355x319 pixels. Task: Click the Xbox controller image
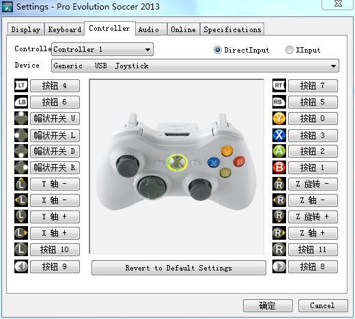(x=177, y=167)
